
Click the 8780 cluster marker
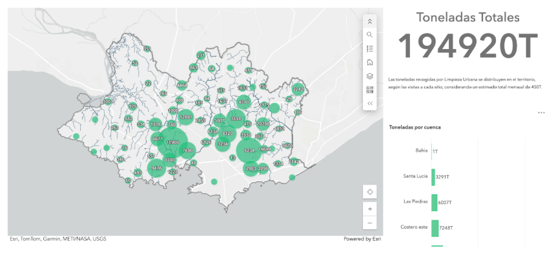point(170,159)
